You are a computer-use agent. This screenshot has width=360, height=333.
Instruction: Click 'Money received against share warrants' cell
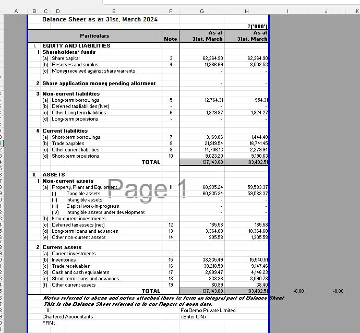(93, 71)
